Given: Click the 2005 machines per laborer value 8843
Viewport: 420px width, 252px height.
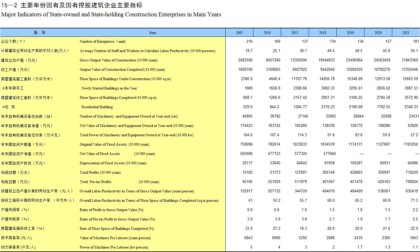Looking at the screenshot, I should [248, 238].
